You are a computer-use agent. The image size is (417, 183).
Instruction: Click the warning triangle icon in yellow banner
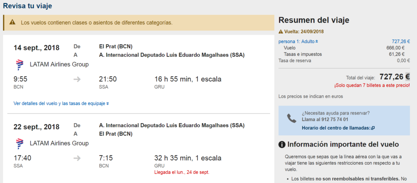pos(13,22)
